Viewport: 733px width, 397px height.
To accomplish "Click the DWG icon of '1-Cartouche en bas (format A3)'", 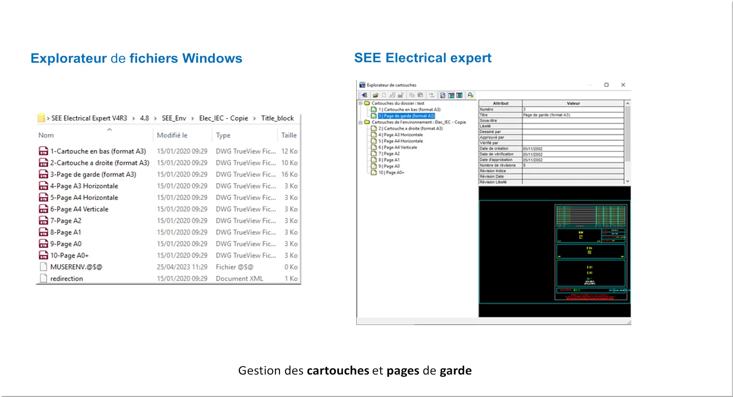I will [44, 151].
